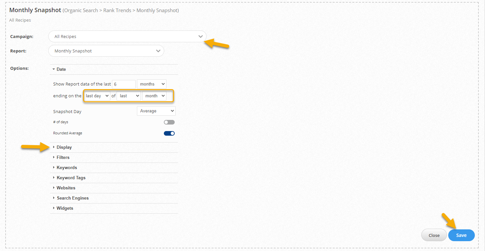Image resolution: width=485 pixels, height=251 pixels.
Task: Open the Snapshot Day Average dropdown
Action: tap(156, 111)
